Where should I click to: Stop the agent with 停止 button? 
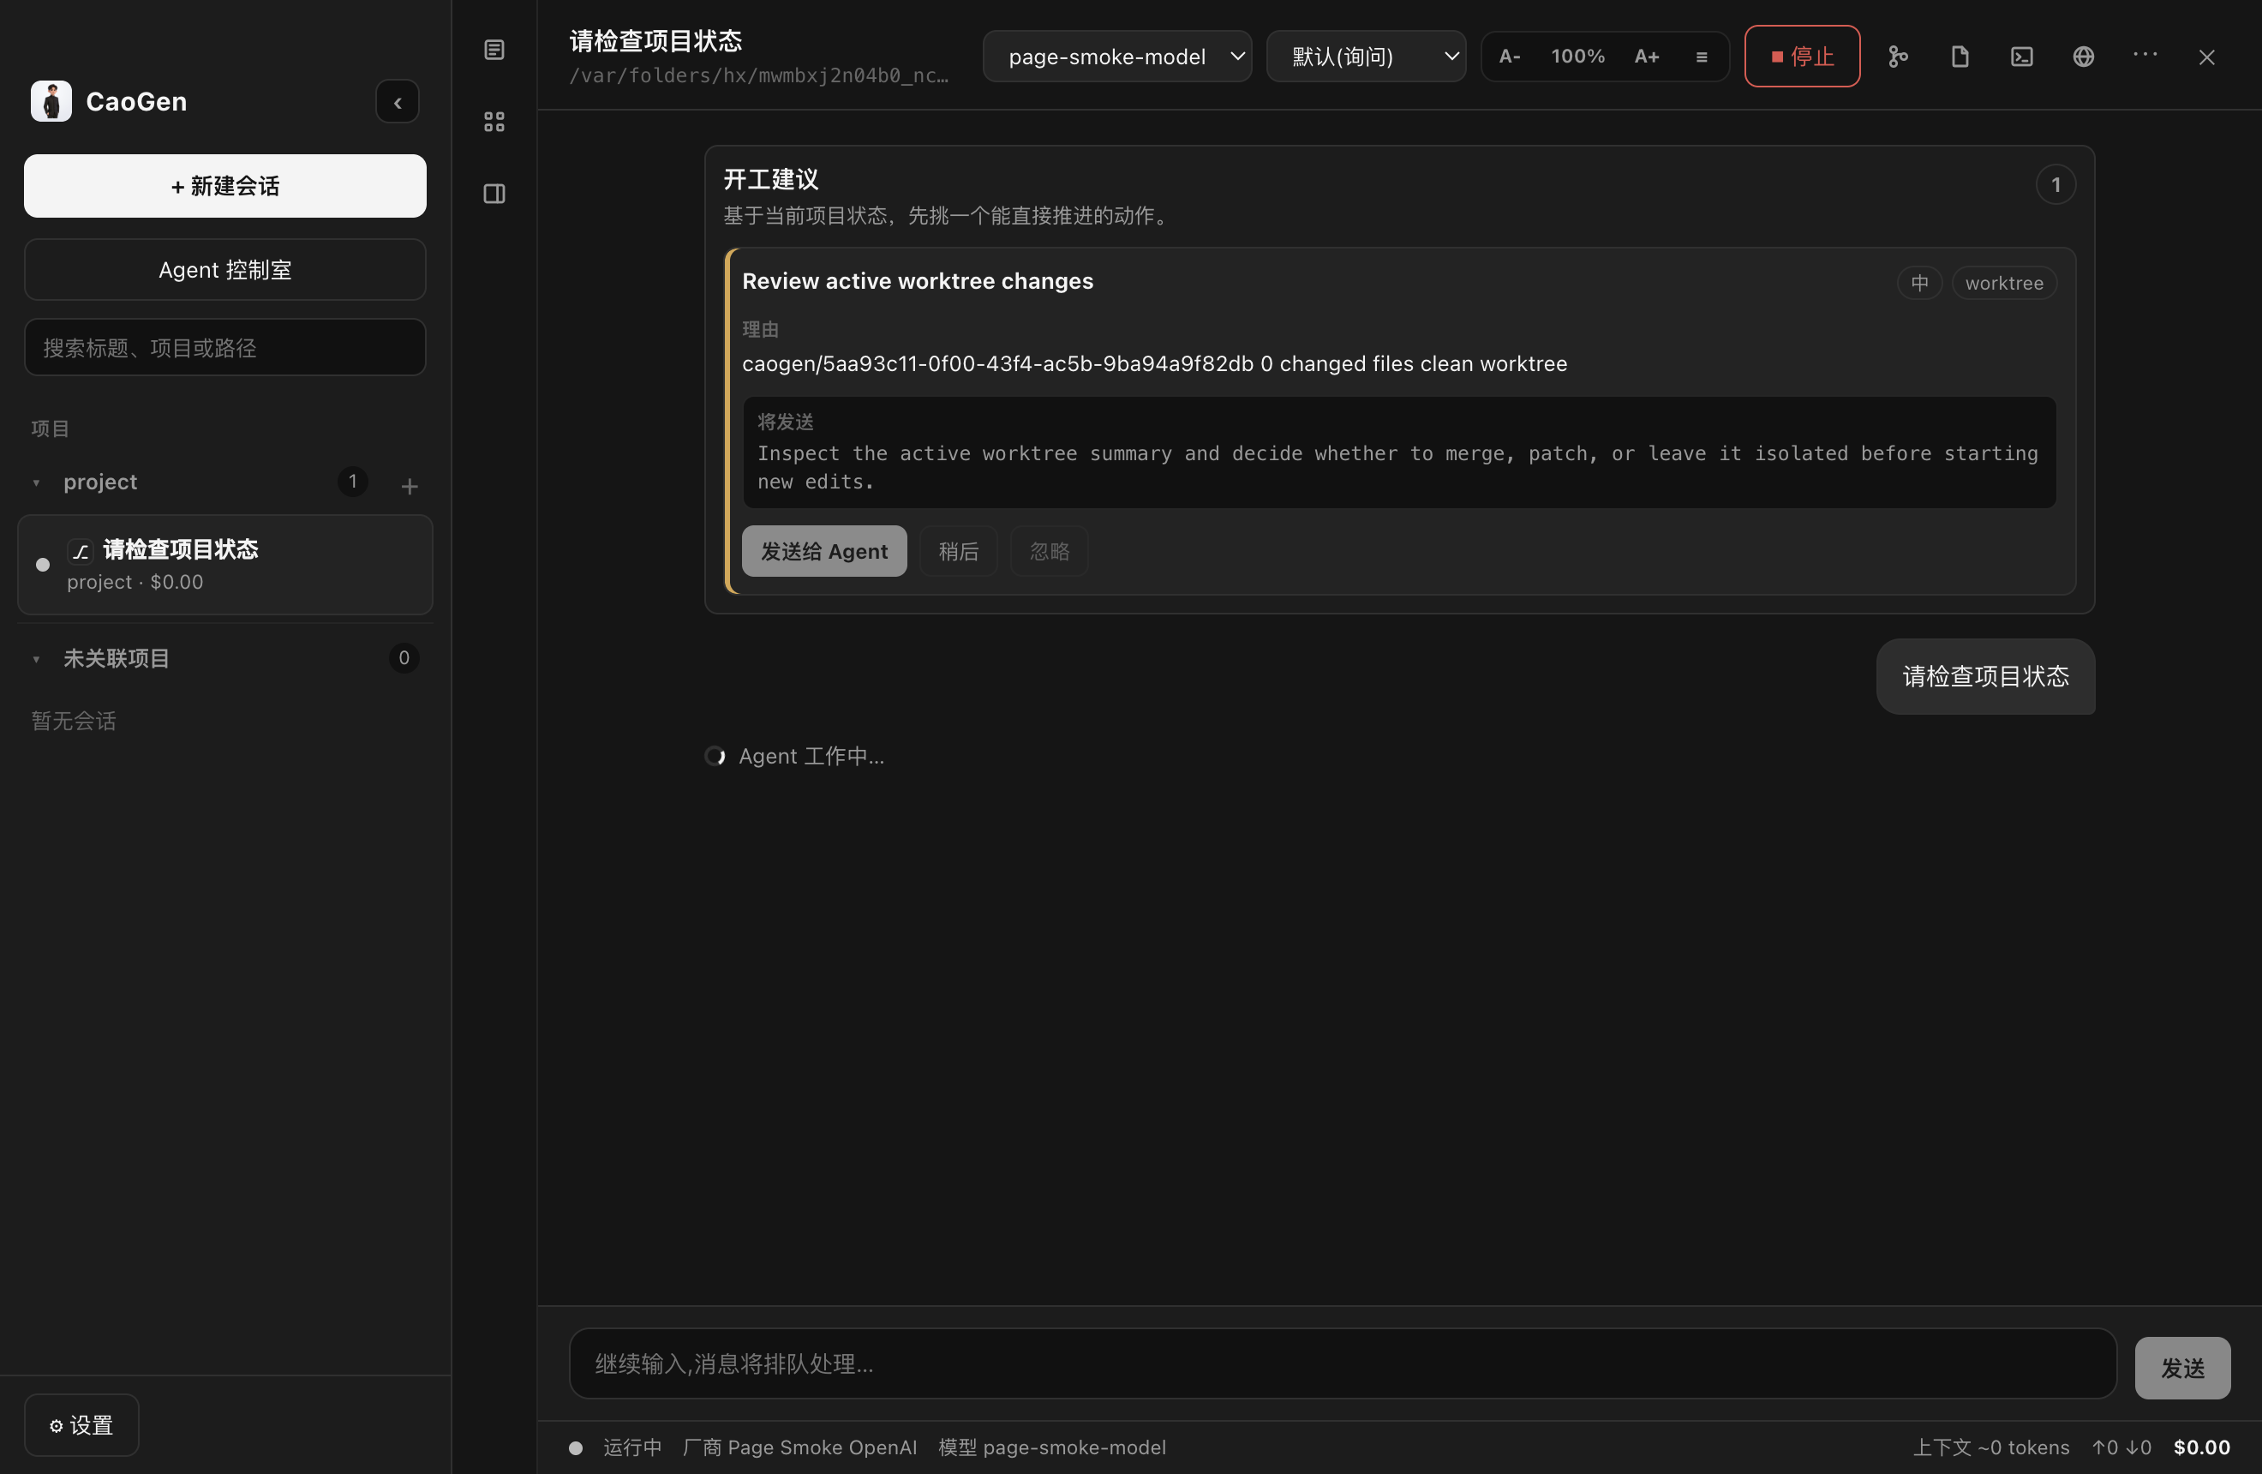point(1802,57)
